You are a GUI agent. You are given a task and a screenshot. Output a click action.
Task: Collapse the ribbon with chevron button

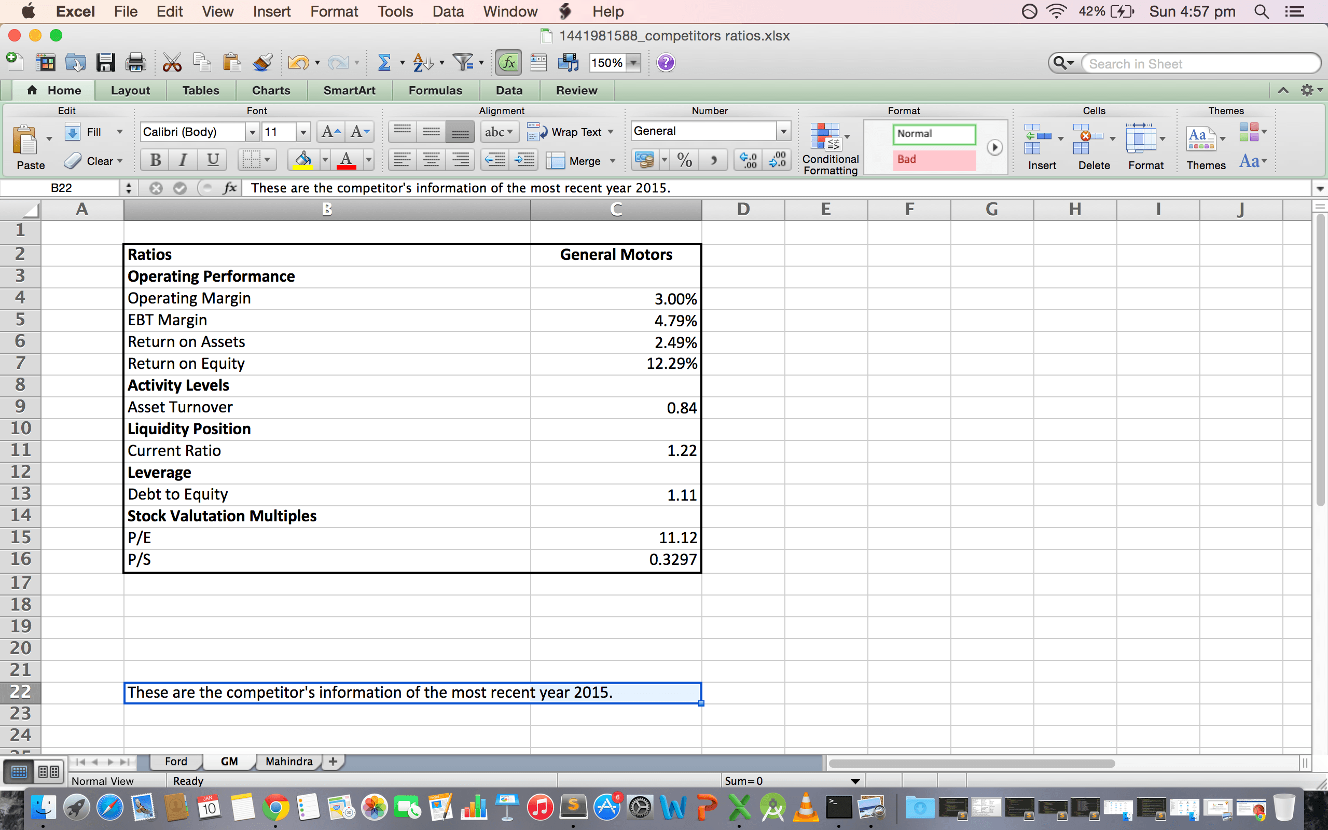[1283, 90]
